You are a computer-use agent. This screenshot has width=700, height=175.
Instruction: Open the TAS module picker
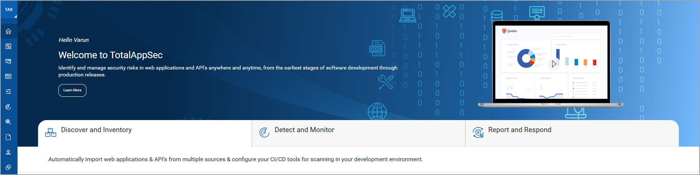(9, 10)
